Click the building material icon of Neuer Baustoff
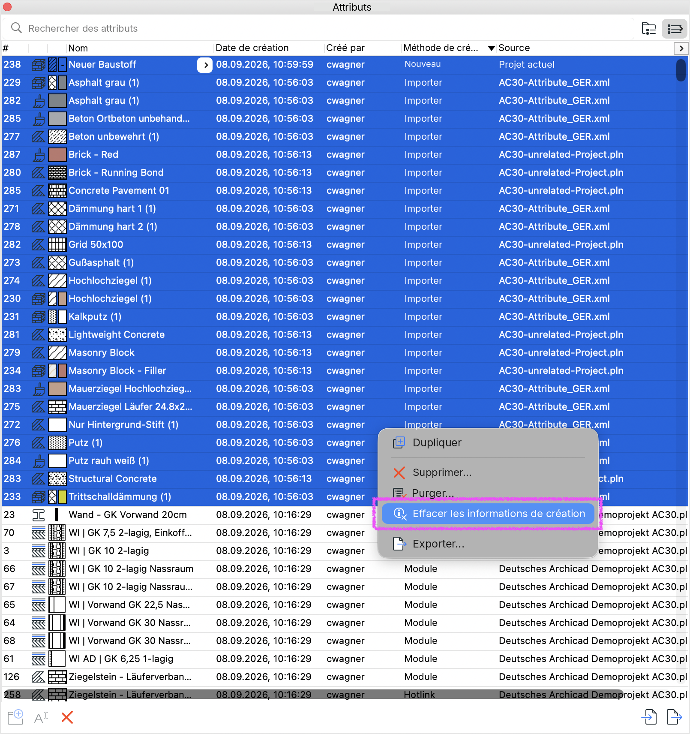 tap(39, 65)
